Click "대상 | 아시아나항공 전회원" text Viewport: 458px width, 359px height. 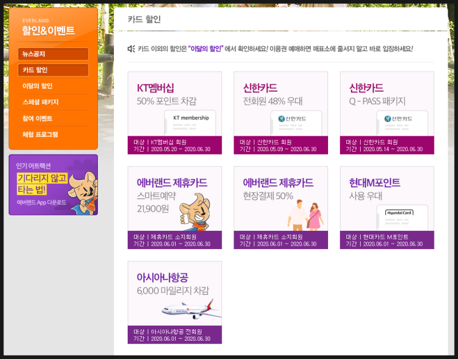click(168, 332)
